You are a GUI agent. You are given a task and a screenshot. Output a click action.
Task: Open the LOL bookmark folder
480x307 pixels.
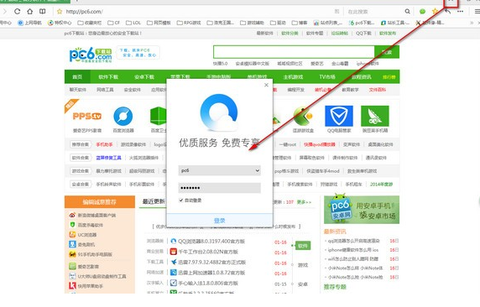click(x=133, y=23)
